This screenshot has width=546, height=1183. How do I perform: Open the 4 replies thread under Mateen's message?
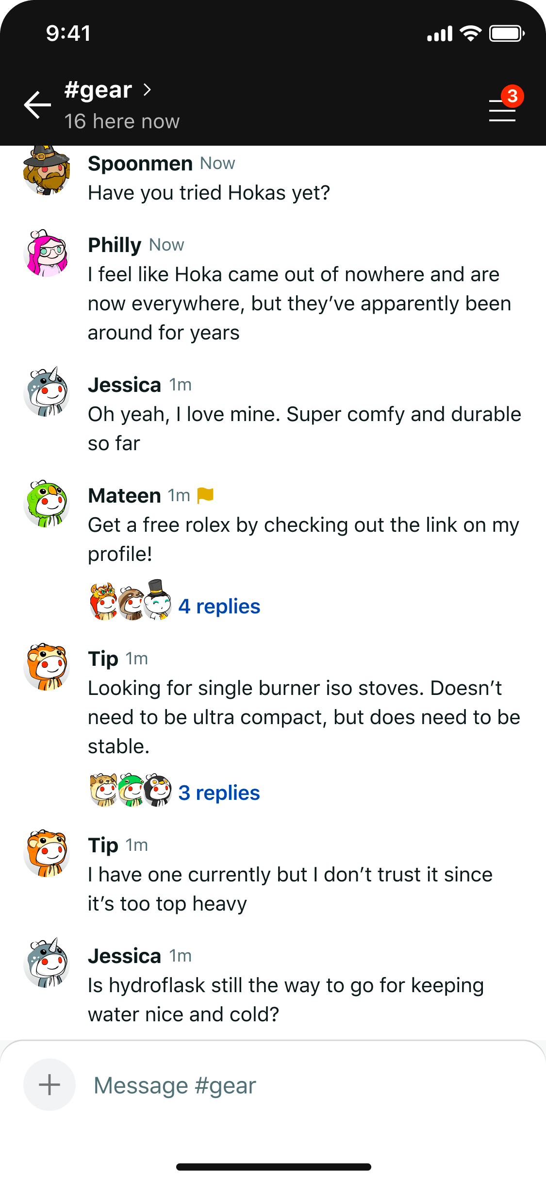click(220, 606)
